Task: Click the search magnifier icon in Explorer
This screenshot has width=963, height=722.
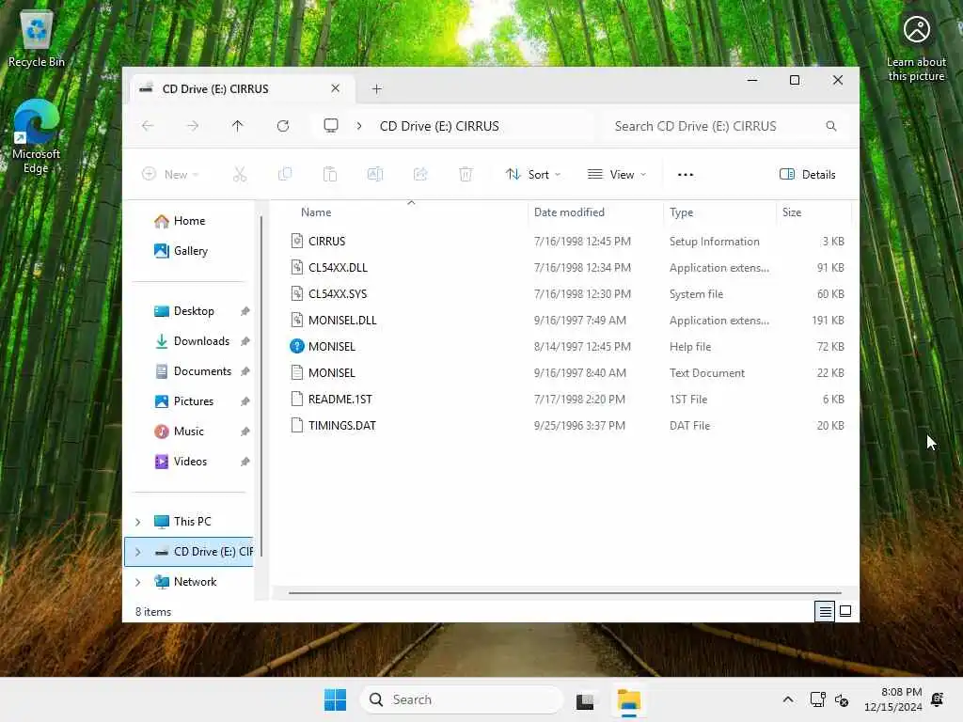Action: coord(831,126)
